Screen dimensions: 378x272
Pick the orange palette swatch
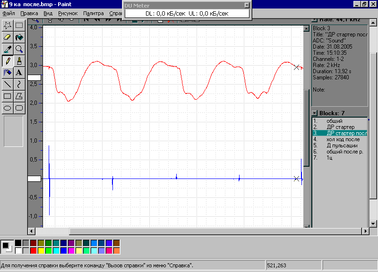(x=117, y=251)
